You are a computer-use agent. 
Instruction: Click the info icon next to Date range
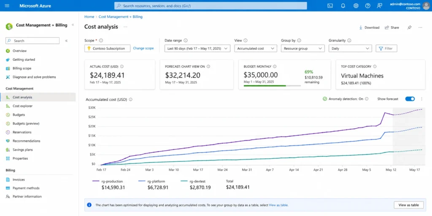[x=186, y=40]
